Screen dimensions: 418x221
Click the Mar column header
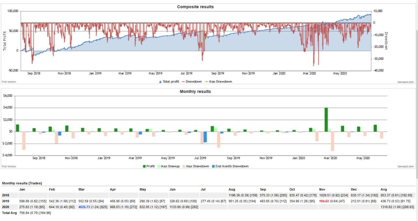tap(82, 189)
